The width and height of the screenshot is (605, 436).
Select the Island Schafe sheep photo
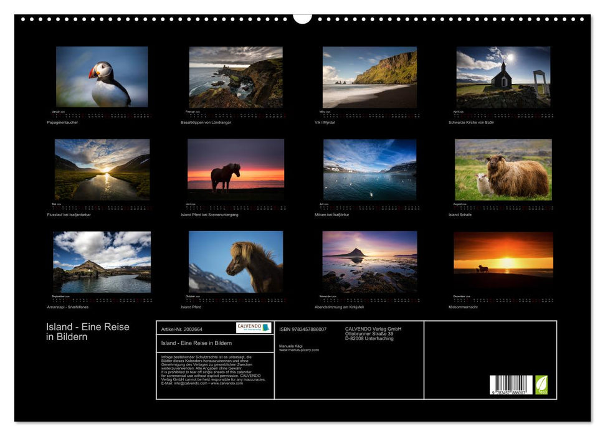(x=503, y=169)
